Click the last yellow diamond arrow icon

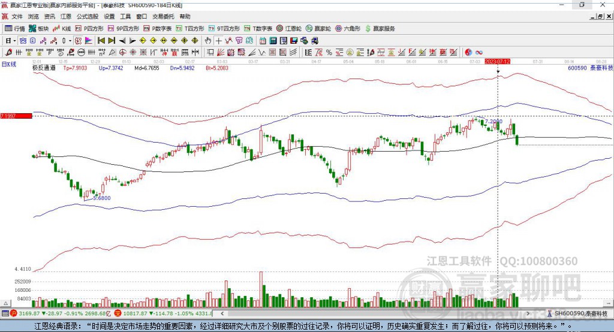(195, 41)
